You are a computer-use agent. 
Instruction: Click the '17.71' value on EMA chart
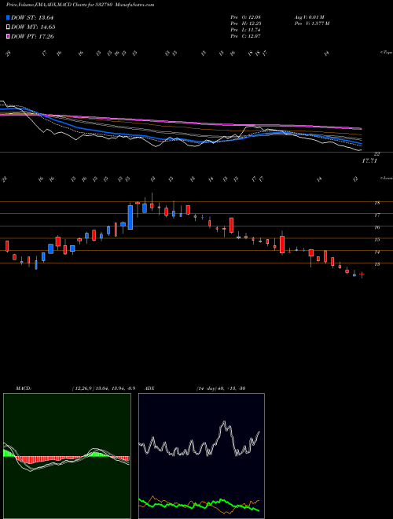coord(369,160)
